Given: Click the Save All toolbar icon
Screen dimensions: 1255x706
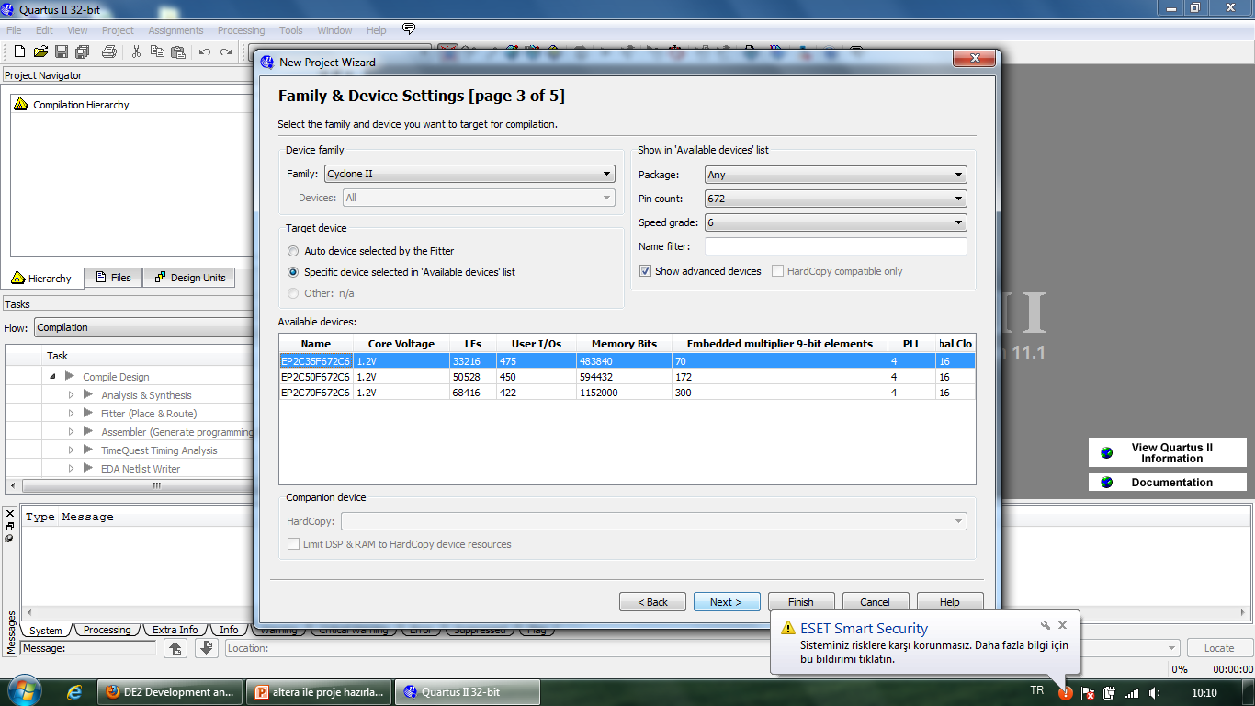Looking at the screenshot, I should click(x=82, y=51).
